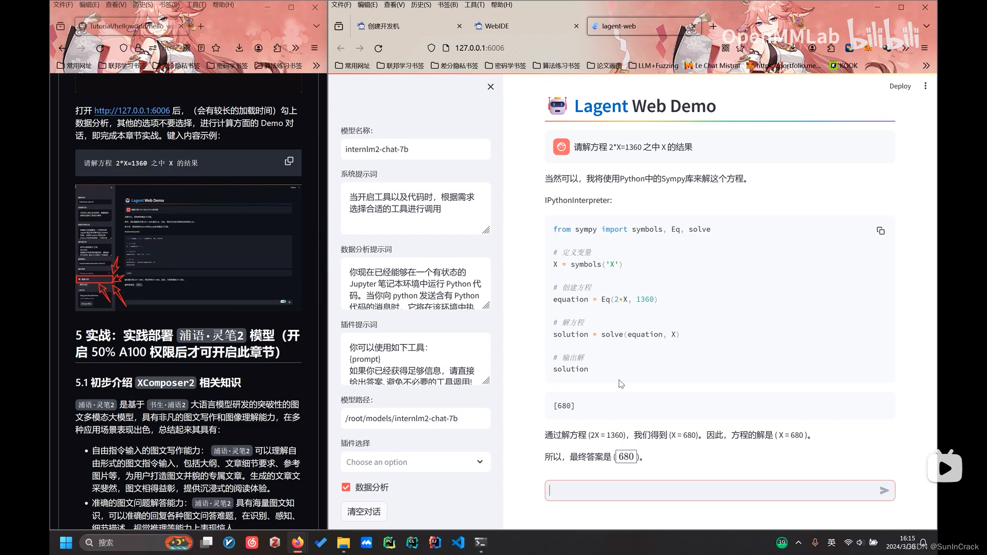The image size is (987, 555).
Task: Click the 清空对话 button
Action: (x=363, y=511)
